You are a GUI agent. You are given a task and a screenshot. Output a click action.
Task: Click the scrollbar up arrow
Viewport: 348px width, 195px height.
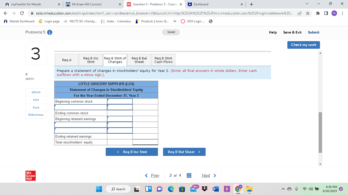tap(320, 53)
